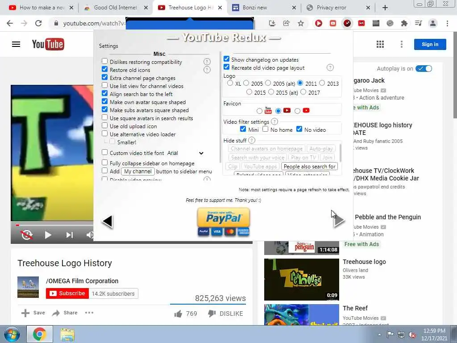This screenshot has width=457, height=343.
Task: Select the 2017 logo radio option
Action: click(303, 92)
